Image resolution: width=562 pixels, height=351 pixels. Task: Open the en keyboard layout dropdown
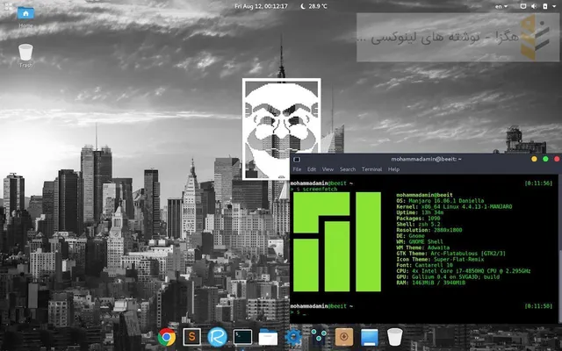[x=501, y=6]
